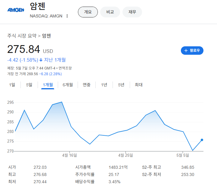Click the 52-주 최저 value 253.30
217x188 pixels.
point(188,174)
